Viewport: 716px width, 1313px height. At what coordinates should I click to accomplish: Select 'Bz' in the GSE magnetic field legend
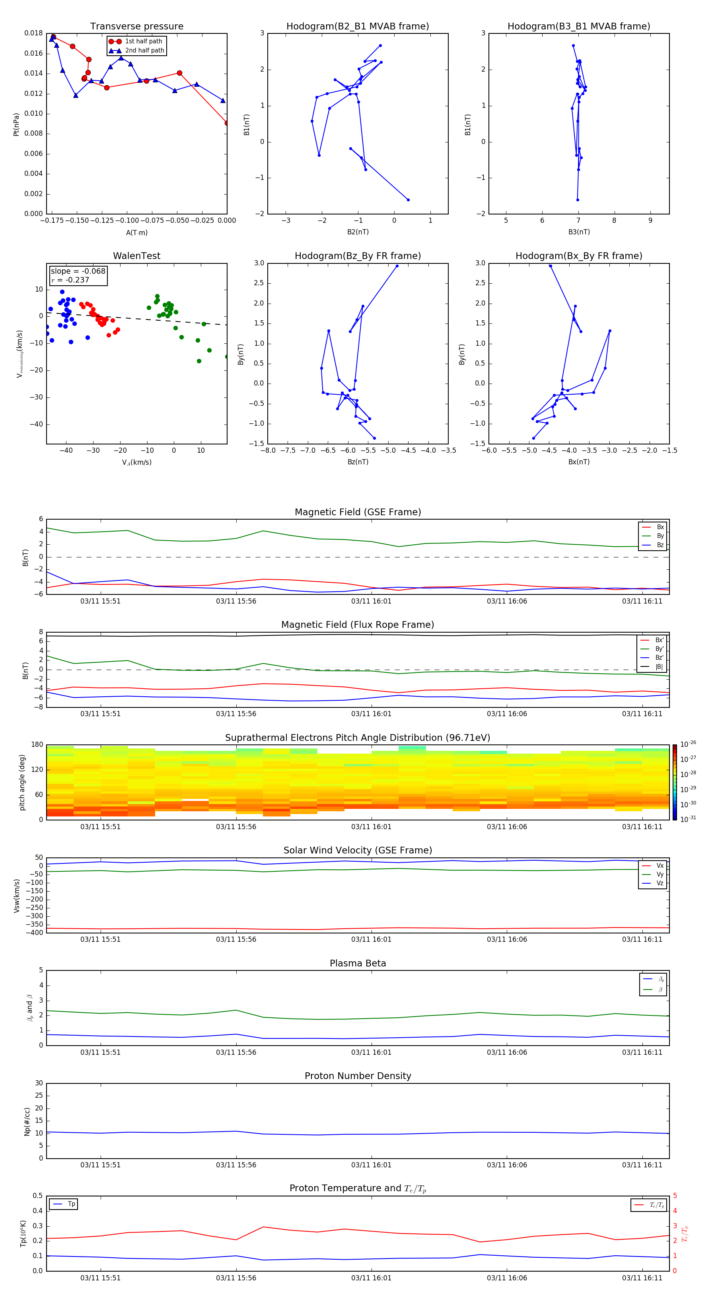[653, 545]
